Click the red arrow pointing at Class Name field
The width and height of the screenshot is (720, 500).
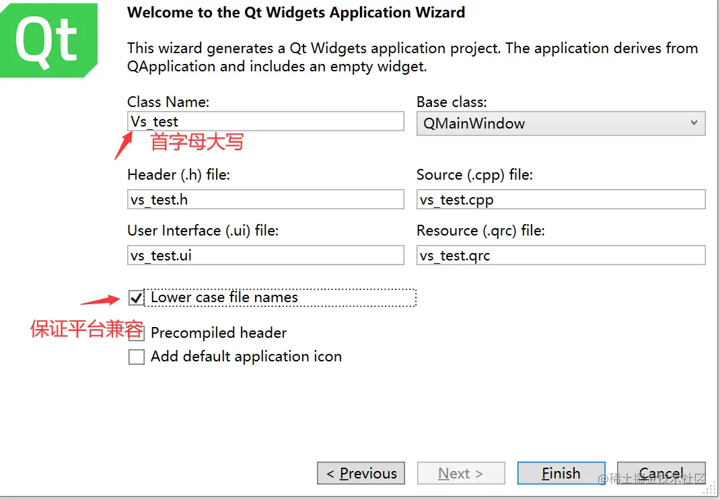[x=123, y=145]
